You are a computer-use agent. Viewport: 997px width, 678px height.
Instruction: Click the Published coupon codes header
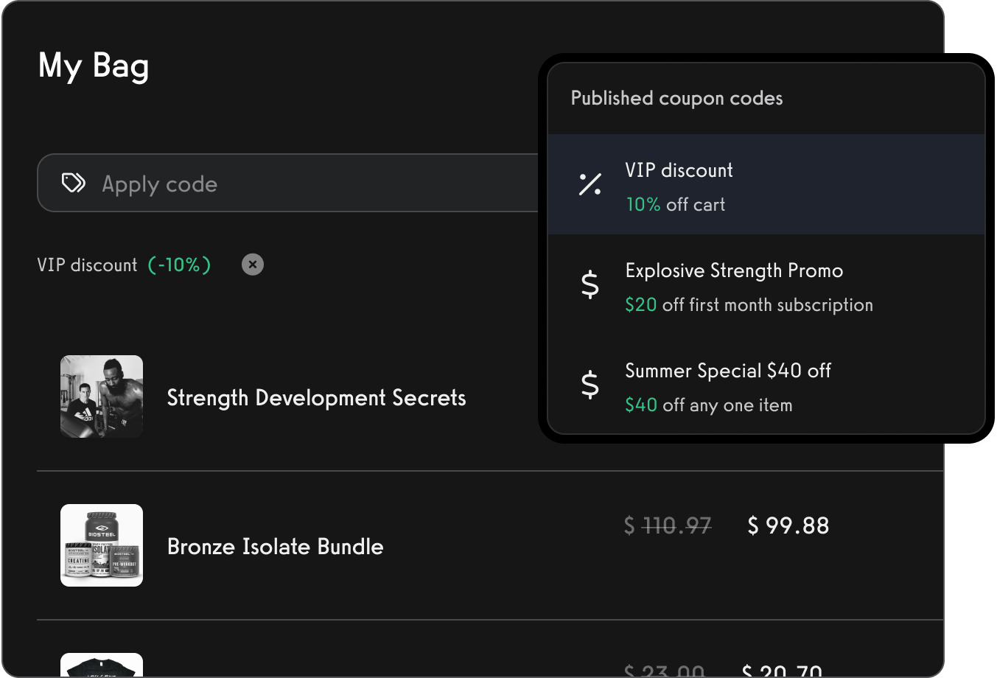[x=676, y=98]
